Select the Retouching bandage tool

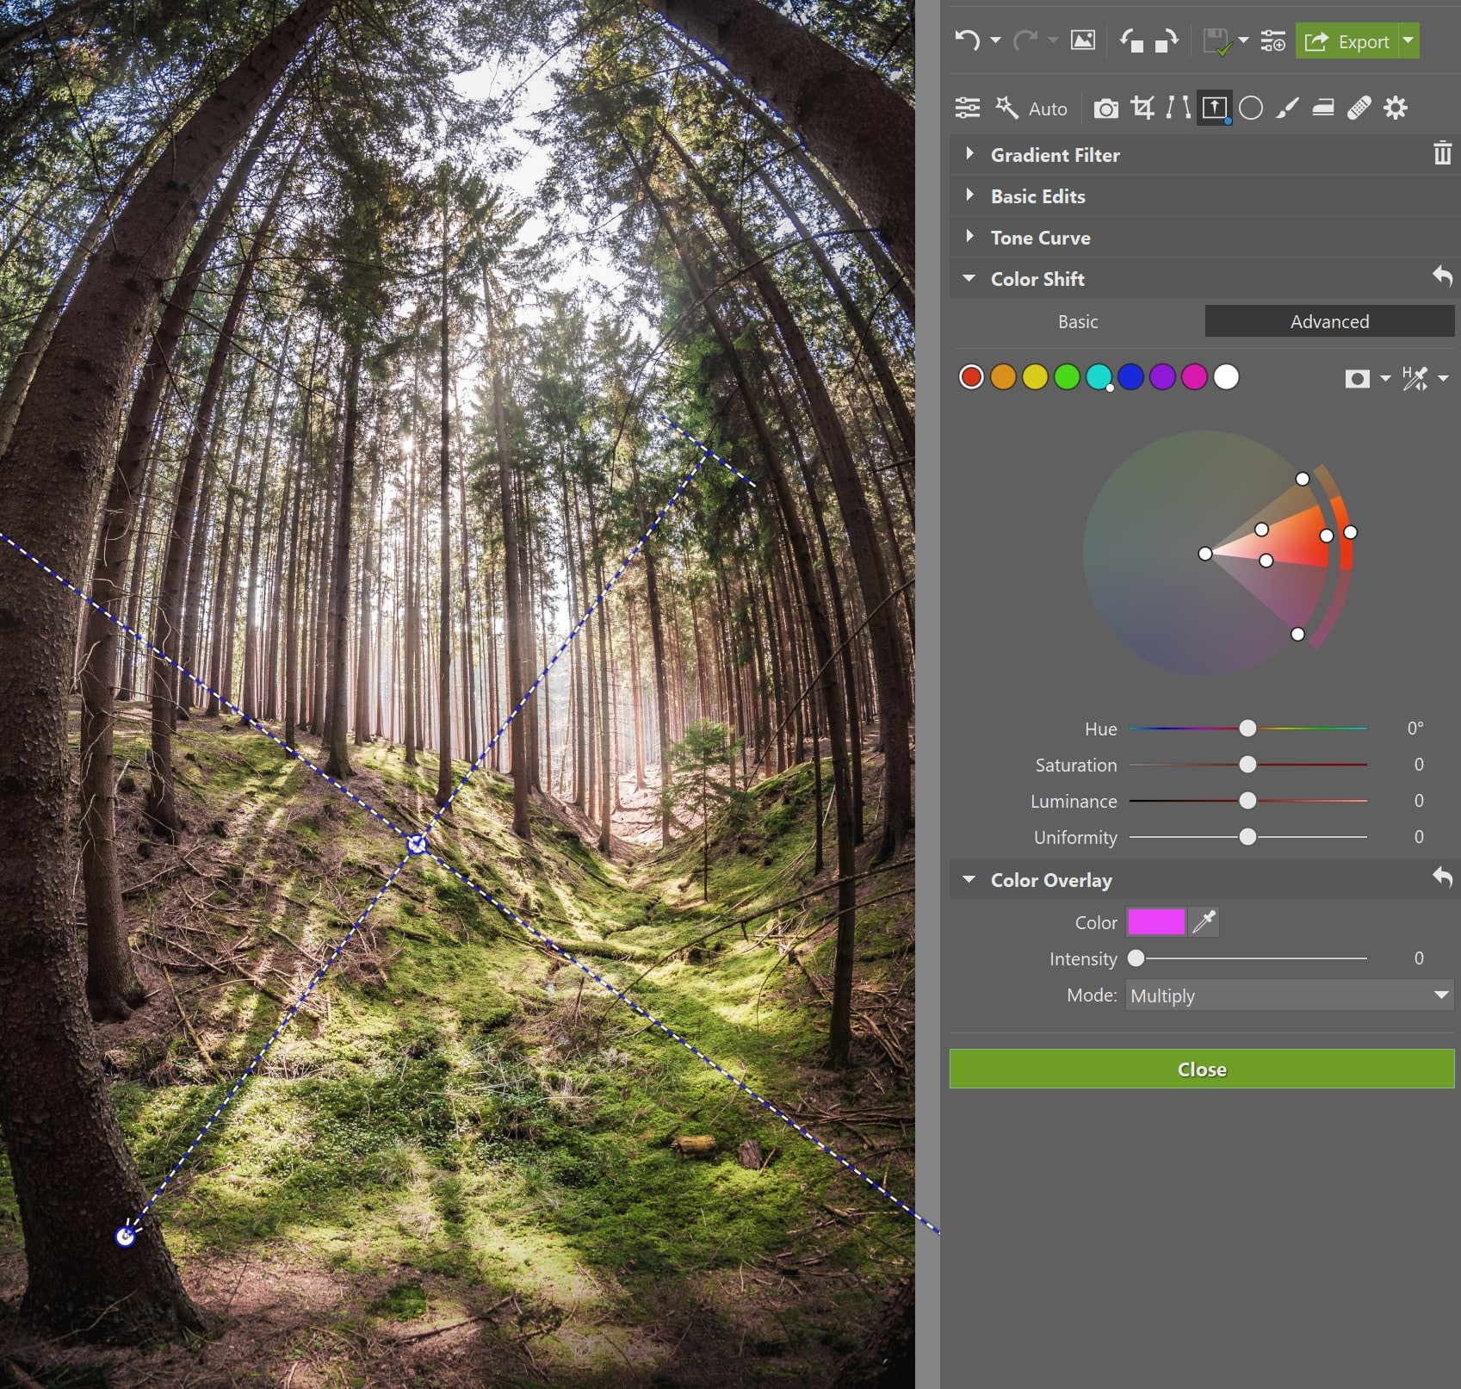[x=1359, y=108]
